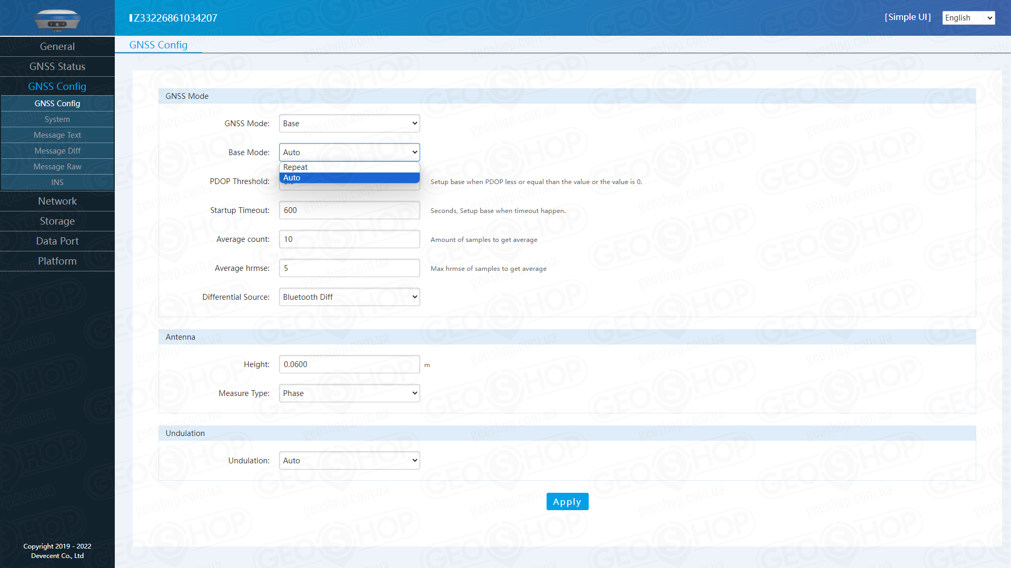
Task: Open the Undulation dropdown
Action: click(x=349, y=461)
